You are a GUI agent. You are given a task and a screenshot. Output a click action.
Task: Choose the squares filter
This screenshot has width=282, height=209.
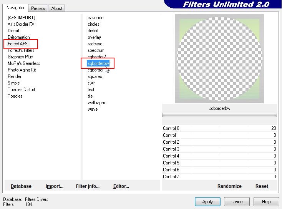coord(95,76)
